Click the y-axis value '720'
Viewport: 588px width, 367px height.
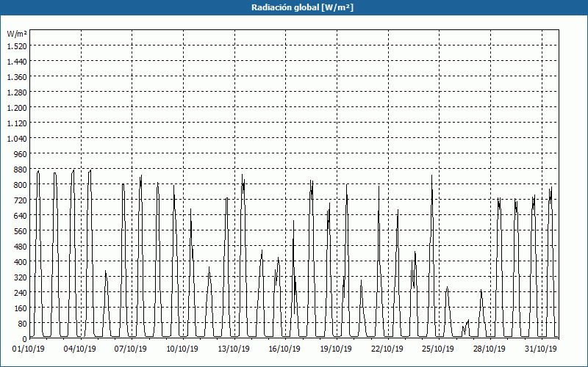pos(21,200)
